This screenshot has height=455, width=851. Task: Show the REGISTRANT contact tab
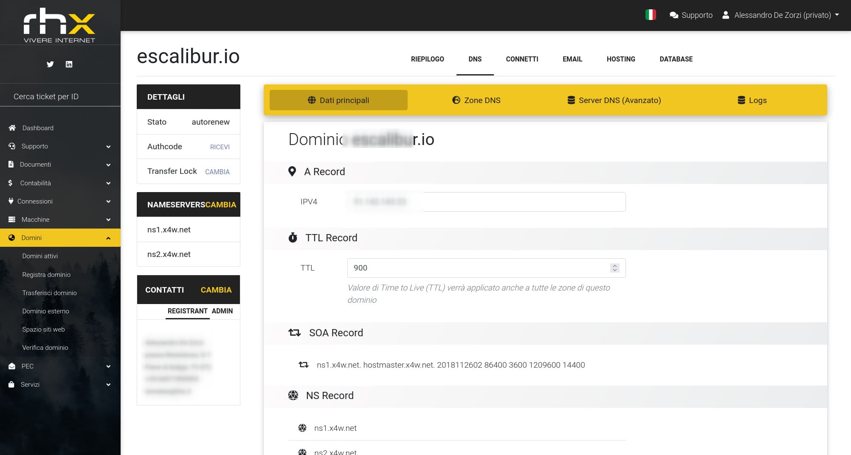(x=187, y=311)
